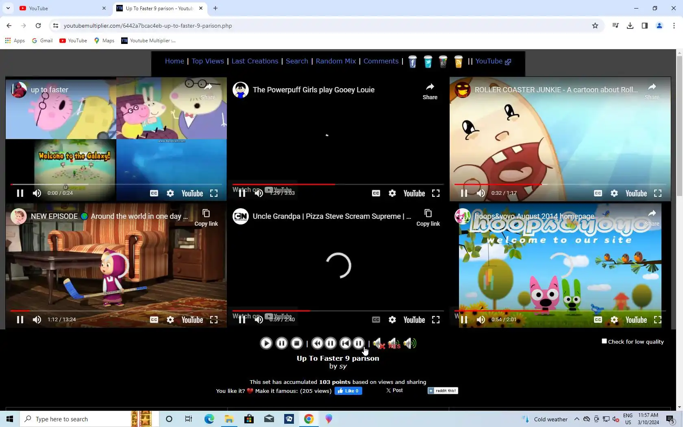The image size is (683, 427).
Task: Click Share icon on Powerpuff Girls video
Action: pos(430,91)
